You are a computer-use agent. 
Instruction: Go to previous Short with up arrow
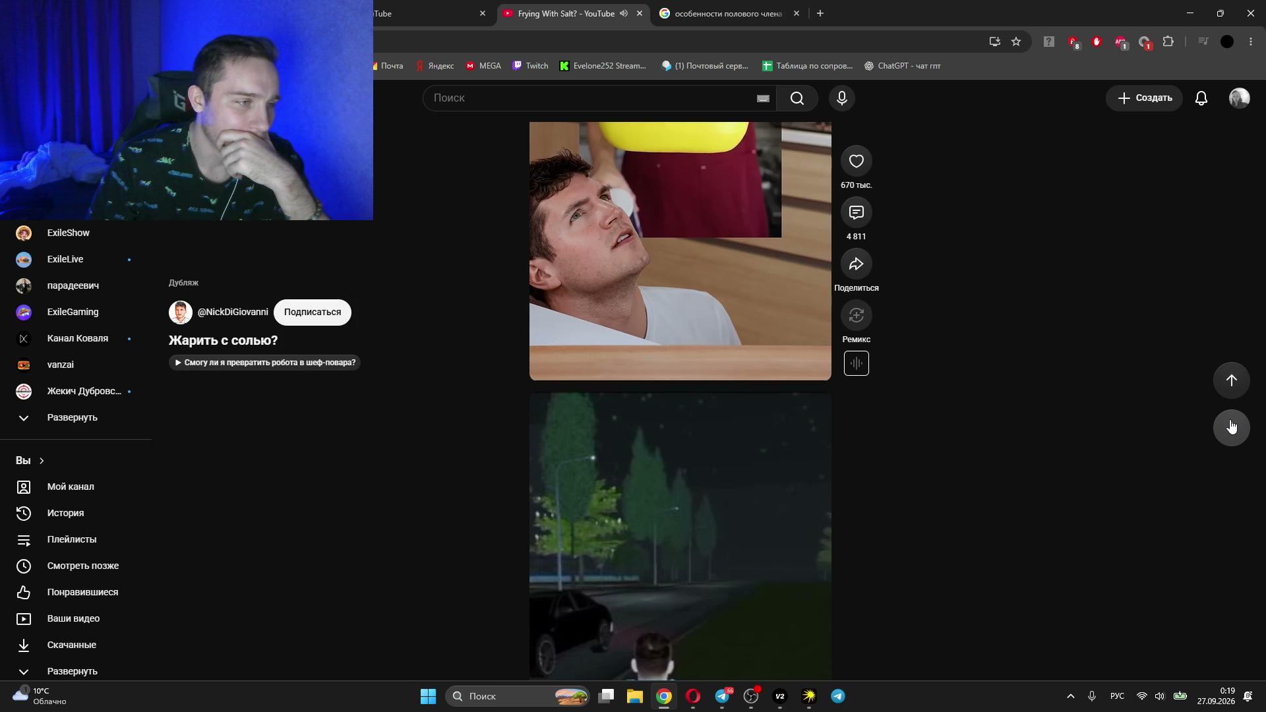1231,380
